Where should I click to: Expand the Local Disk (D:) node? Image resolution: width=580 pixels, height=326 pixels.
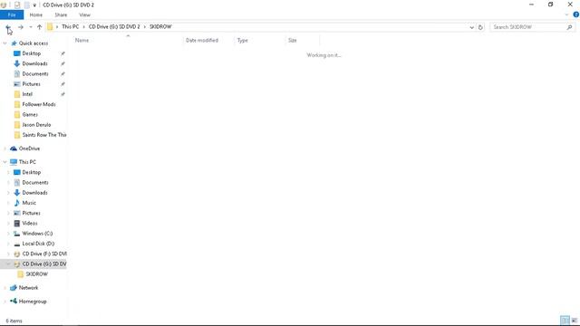click(8, 244)
